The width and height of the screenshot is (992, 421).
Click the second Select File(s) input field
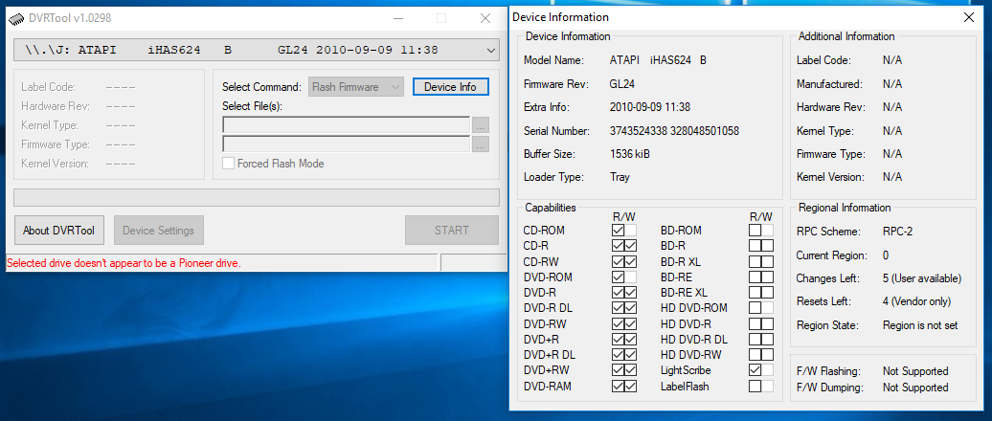pyautogui.click(x=346, y=144)
